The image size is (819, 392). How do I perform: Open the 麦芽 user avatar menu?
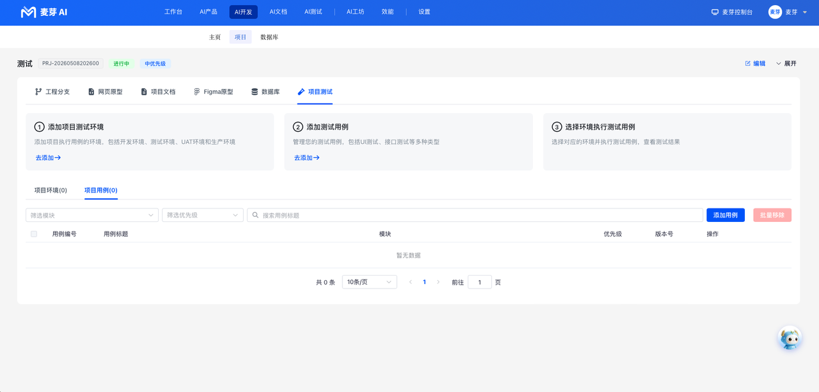[x=775, y=12]
